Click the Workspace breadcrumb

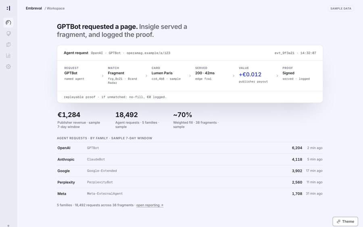[x=56, y=8]
